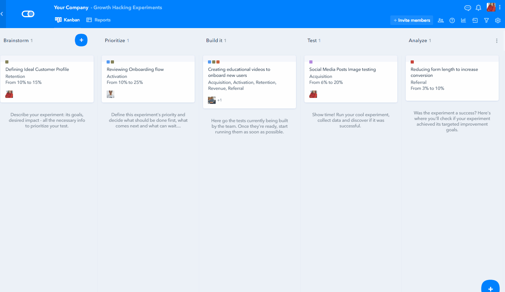The image size is (505, 292).
Task: Click the import tasks icon
Action: (475, 20)
